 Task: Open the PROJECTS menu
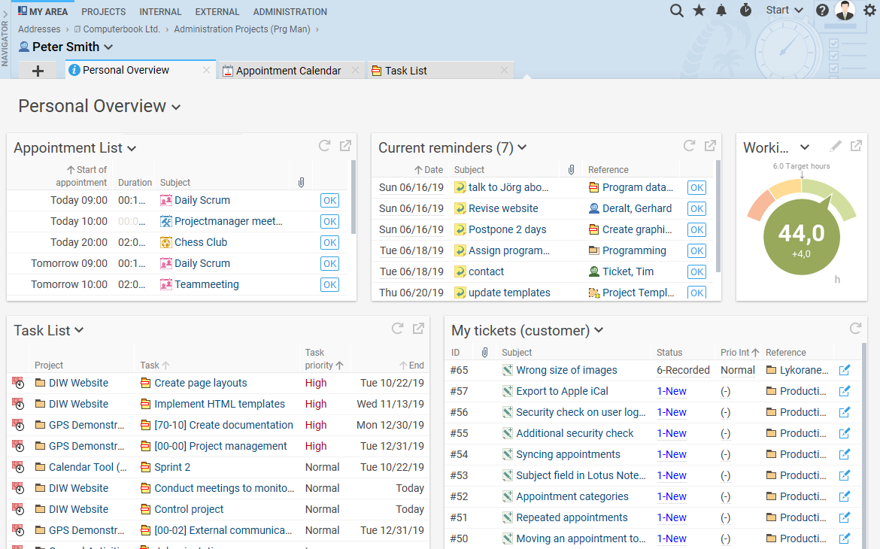click(103, 12)
